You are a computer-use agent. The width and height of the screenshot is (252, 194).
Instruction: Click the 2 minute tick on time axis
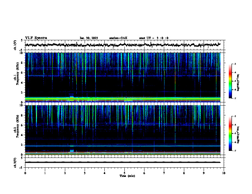(65, 173)
